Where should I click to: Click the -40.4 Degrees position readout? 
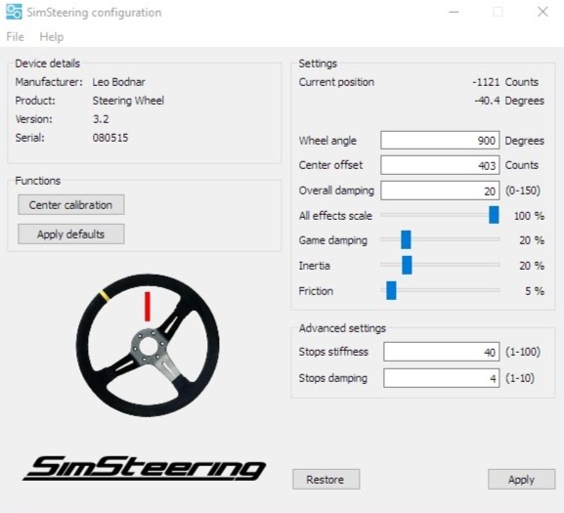tap(509, 101)
